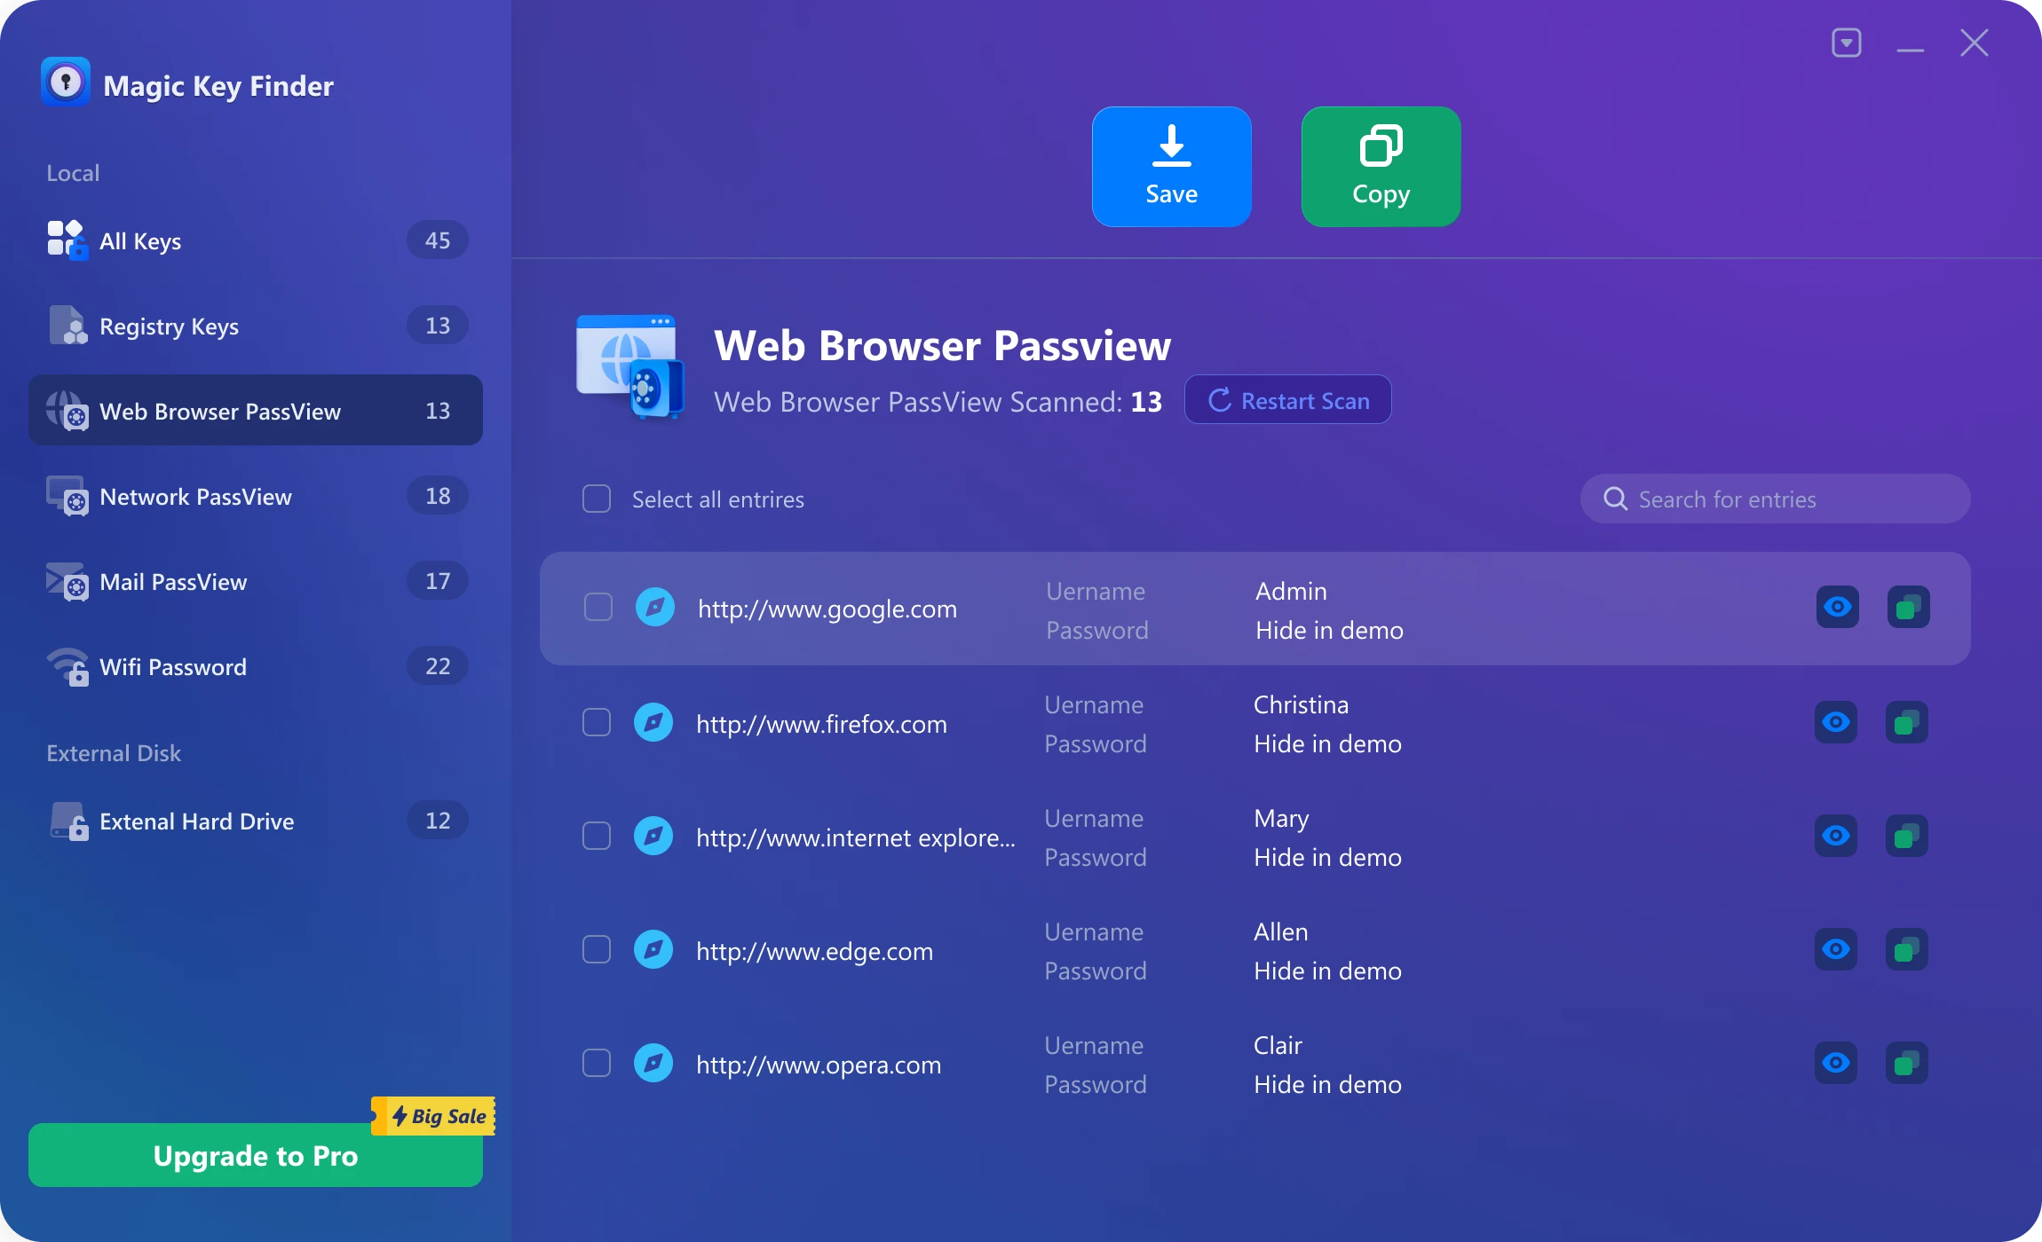Switch to Web Browser PassView section
This screenshot has height=1242, width=2042.
[x=220, y=410]
